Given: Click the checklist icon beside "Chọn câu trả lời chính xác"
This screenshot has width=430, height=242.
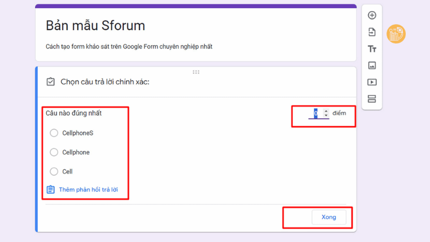Looking at the screenshot, I should pyautogui.click(x=51, y=82).
